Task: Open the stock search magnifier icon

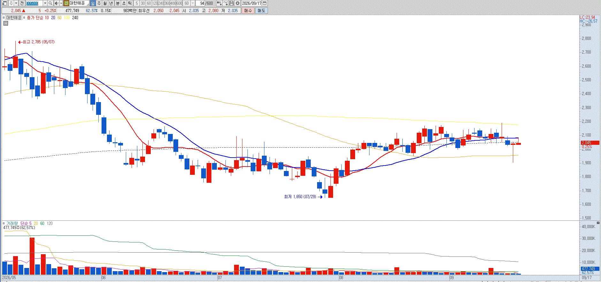Action: tap(50, 3)
